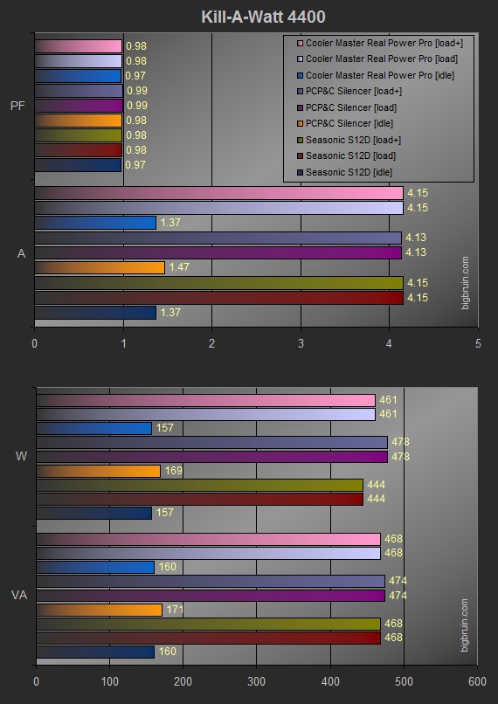Click the slate PCP&C Silencer [load+] legend swatch

(x=300, y=92)
